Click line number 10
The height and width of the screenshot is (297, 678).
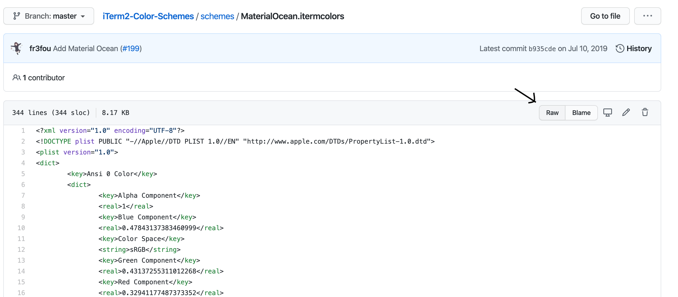click(21, 228)
